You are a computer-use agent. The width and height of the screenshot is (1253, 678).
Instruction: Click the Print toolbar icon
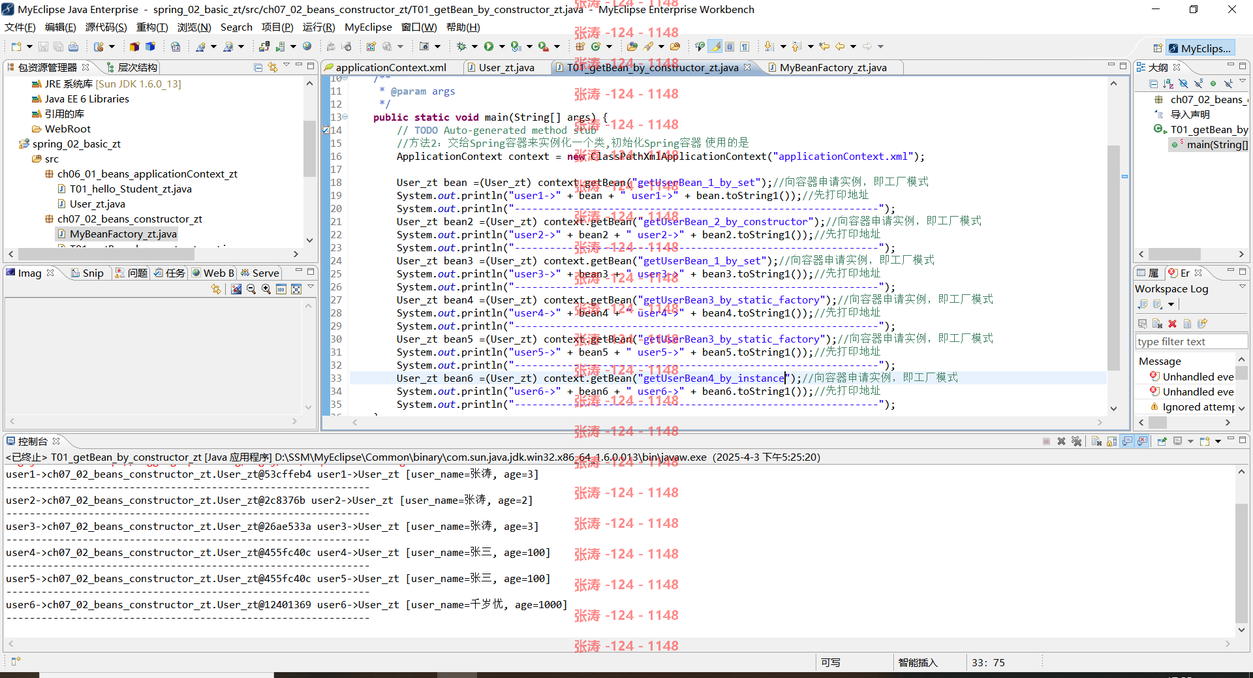pos(73,46)
